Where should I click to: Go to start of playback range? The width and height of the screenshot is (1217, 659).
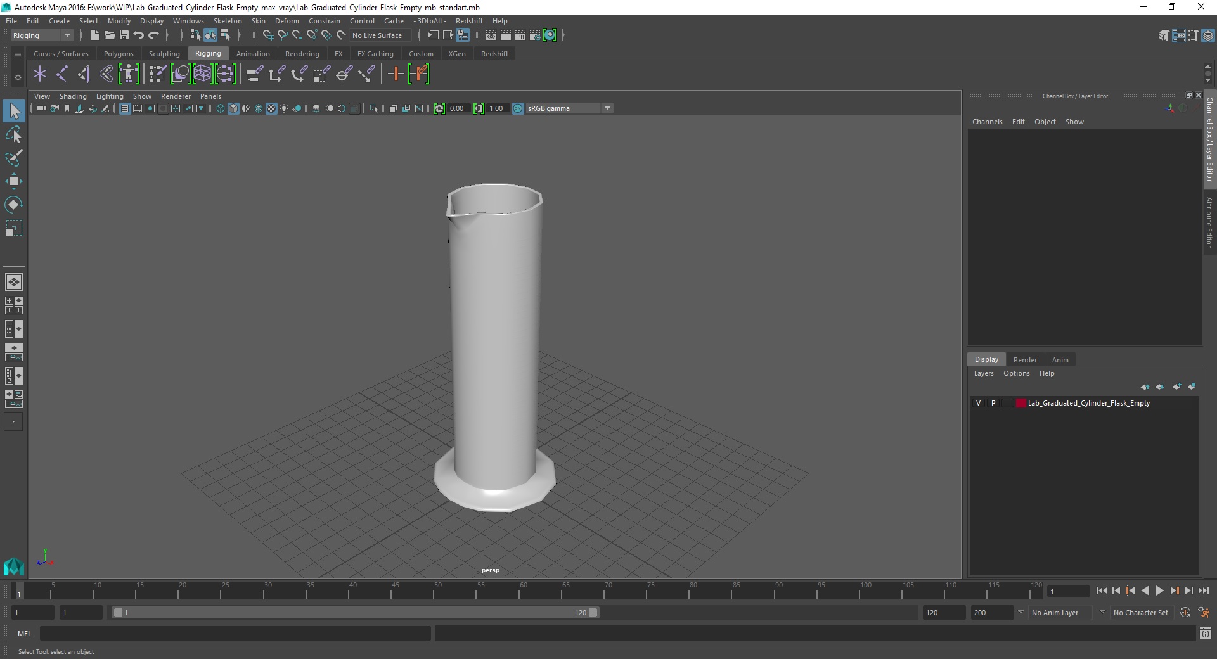1101,591
